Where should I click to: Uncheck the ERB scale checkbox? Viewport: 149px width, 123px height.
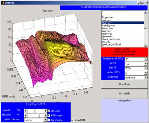(x=49, y=115)
